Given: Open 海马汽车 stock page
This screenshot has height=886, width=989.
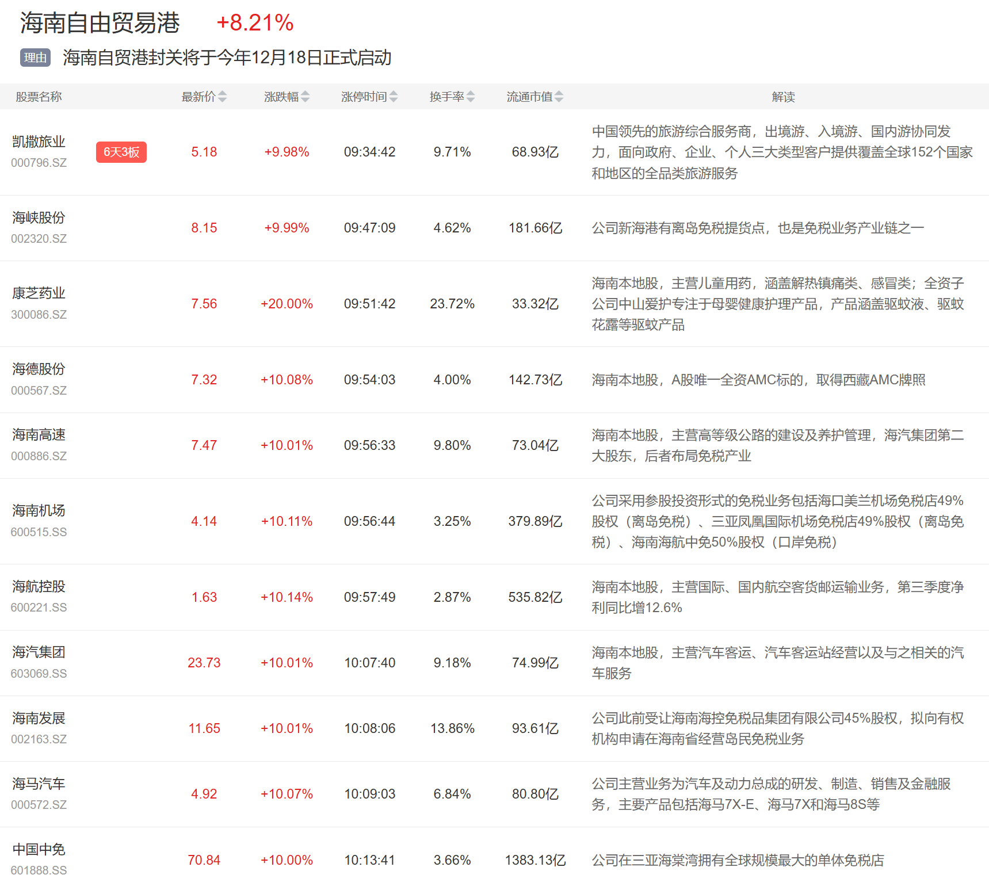Looking at the screenshot, I should (39, 784).
